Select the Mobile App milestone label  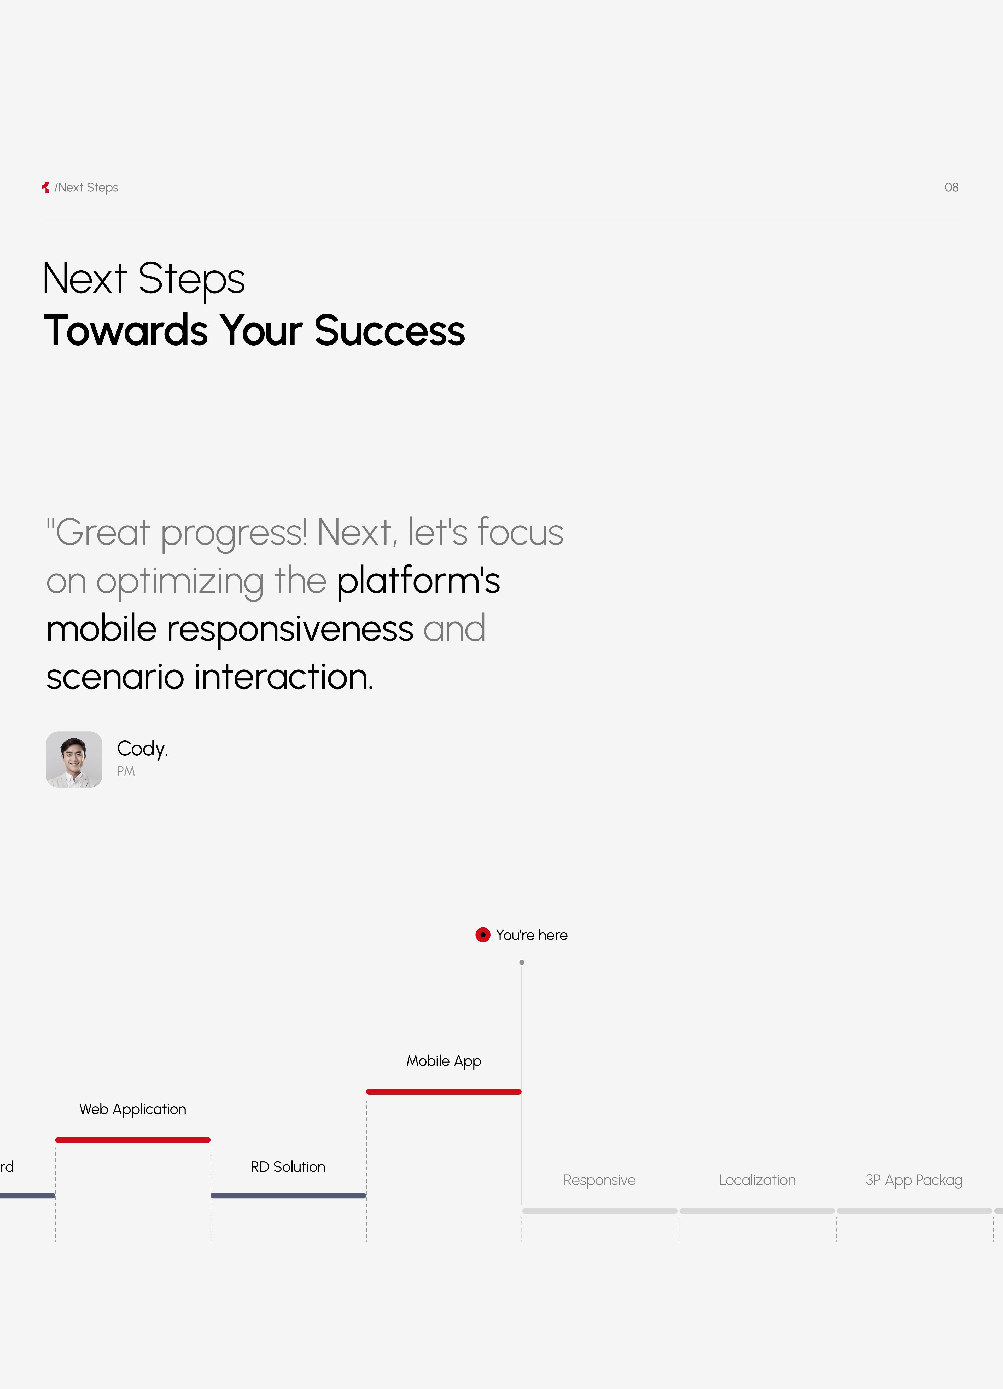point(444,1061)
